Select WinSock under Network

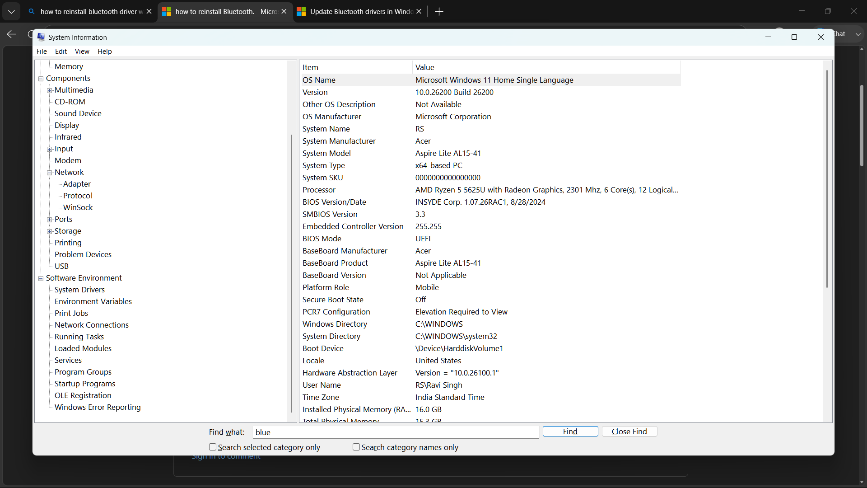78,207
